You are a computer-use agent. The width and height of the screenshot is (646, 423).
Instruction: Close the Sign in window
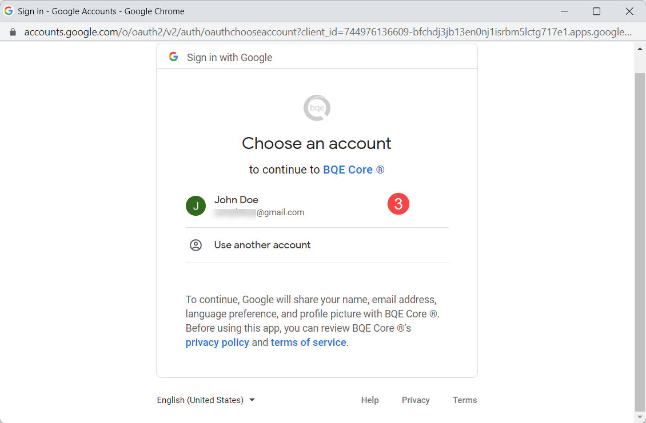629,11
